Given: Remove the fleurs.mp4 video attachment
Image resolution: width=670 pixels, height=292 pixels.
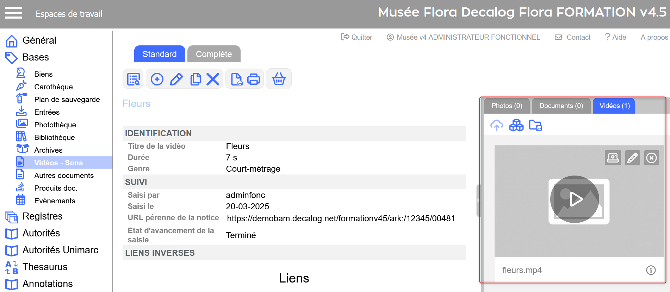Looking at the screenshot, I should [x=651, y=158].
